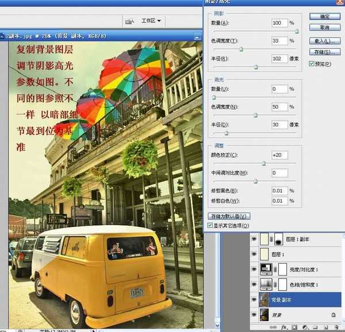Click the Bridge icon beside 工作区
The width and height of the screenshot is (345, 332).
(x=128, y=21)
